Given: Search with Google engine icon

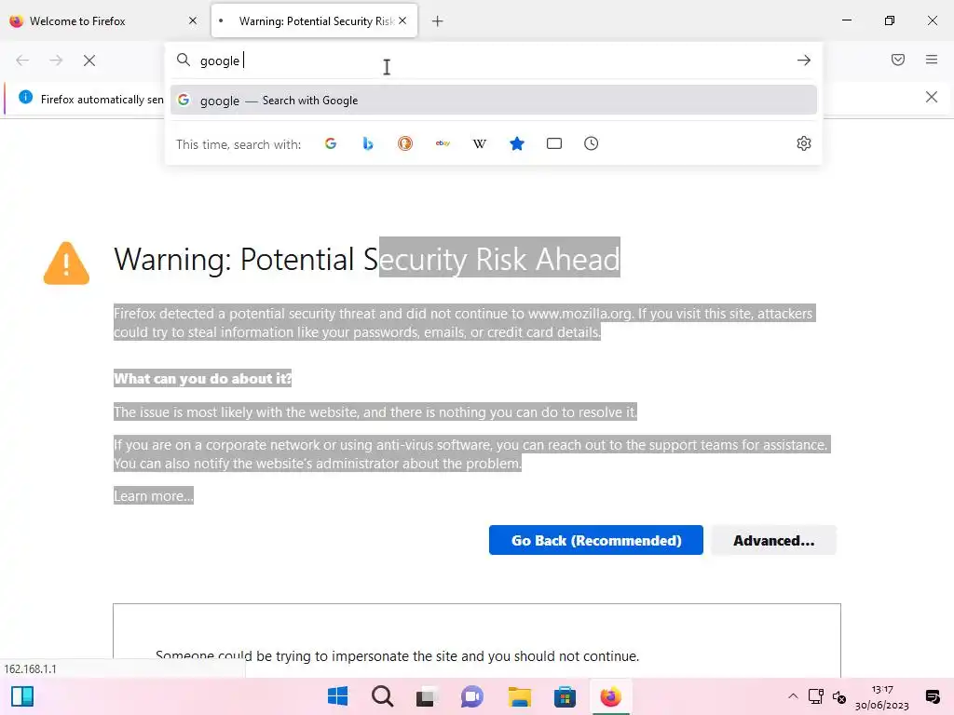Looking at the screenshot, I should pos(331,143).
